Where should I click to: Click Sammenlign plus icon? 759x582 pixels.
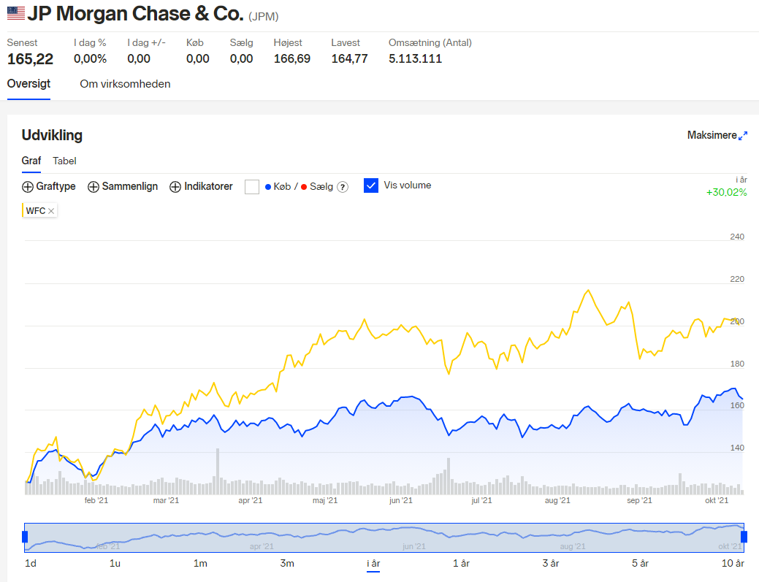pyautogui.click(x=93, y=187)
